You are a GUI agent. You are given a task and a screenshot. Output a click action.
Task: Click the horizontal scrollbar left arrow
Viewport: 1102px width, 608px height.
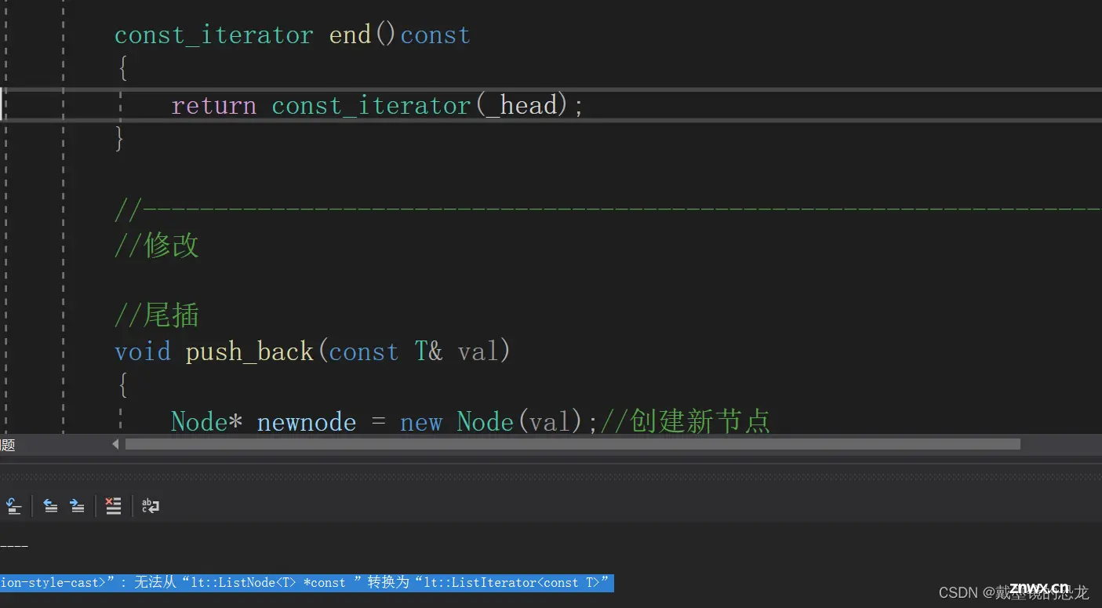[115, 444]
